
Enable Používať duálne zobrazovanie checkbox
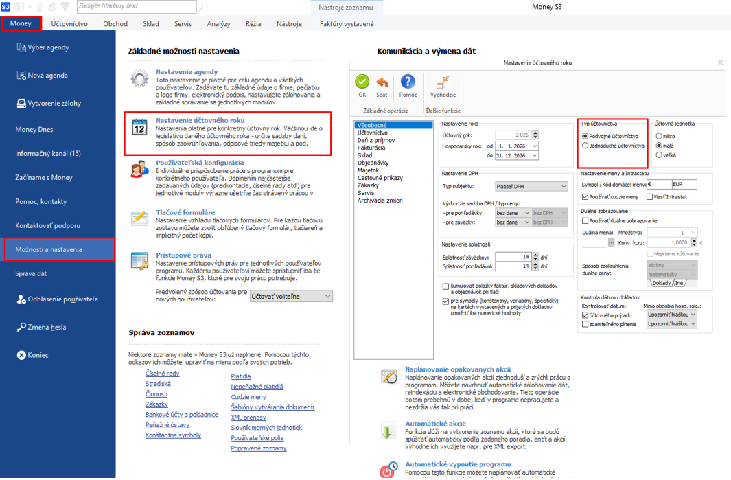tap(585, 220)
